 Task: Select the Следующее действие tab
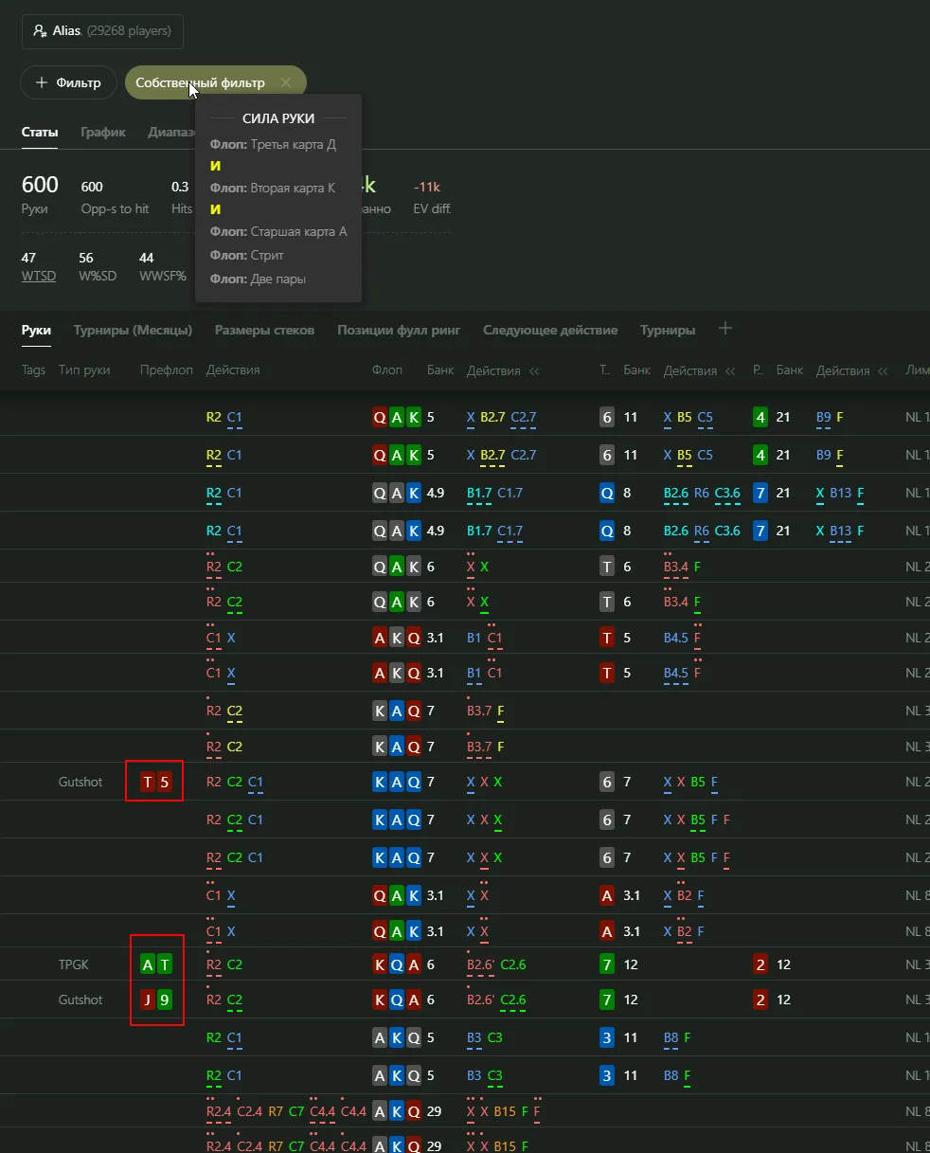(x=549, y=331)
